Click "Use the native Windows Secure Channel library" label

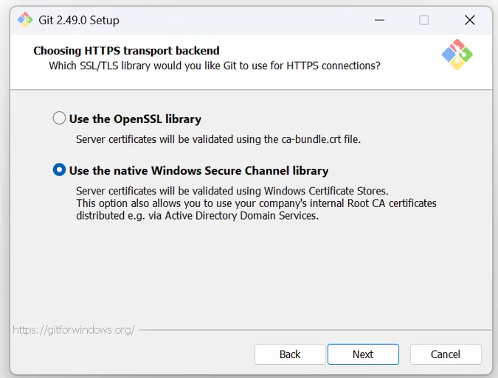point(198,170)
